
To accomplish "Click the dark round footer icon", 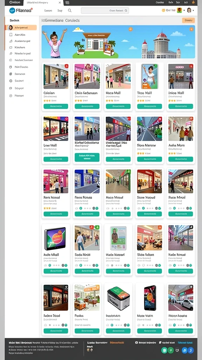I will click(177, 350).
